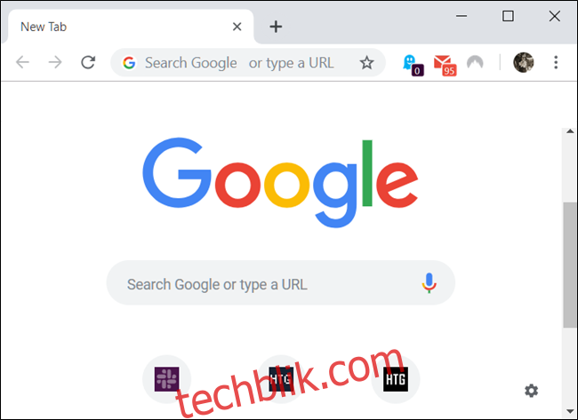578x420 pixels.
Task: Open the Slack shortcut tile
Action: coord(167,379)
